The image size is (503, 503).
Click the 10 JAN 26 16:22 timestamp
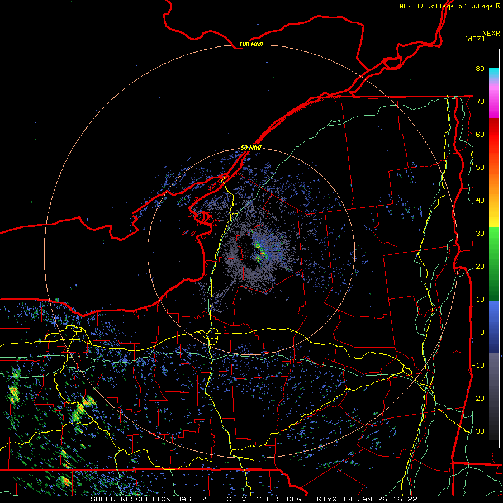pyautogui.click(x=380, y=499)
